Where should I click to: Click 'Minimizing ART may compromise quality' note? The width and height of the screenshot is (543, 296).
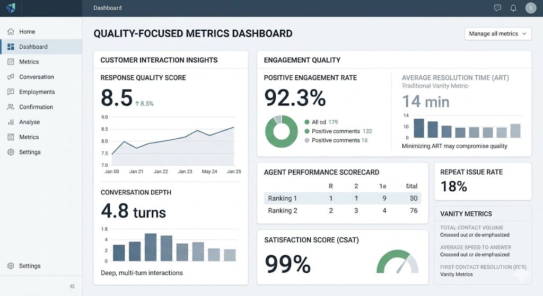tap(454, 146)
